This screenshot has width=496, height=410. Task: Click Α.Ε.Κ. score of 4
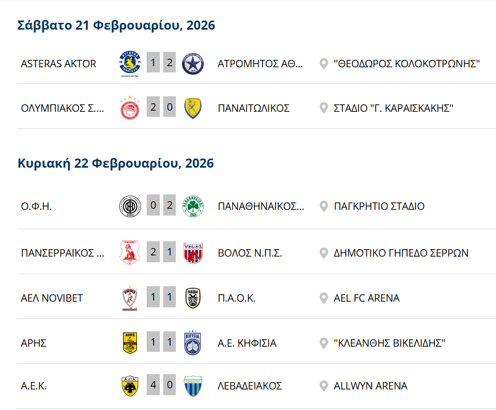pos(153,385)
